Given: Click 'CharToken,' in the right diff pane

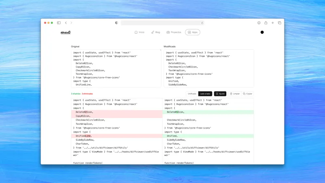Looking at the screenshot, I should coord(174,144).
